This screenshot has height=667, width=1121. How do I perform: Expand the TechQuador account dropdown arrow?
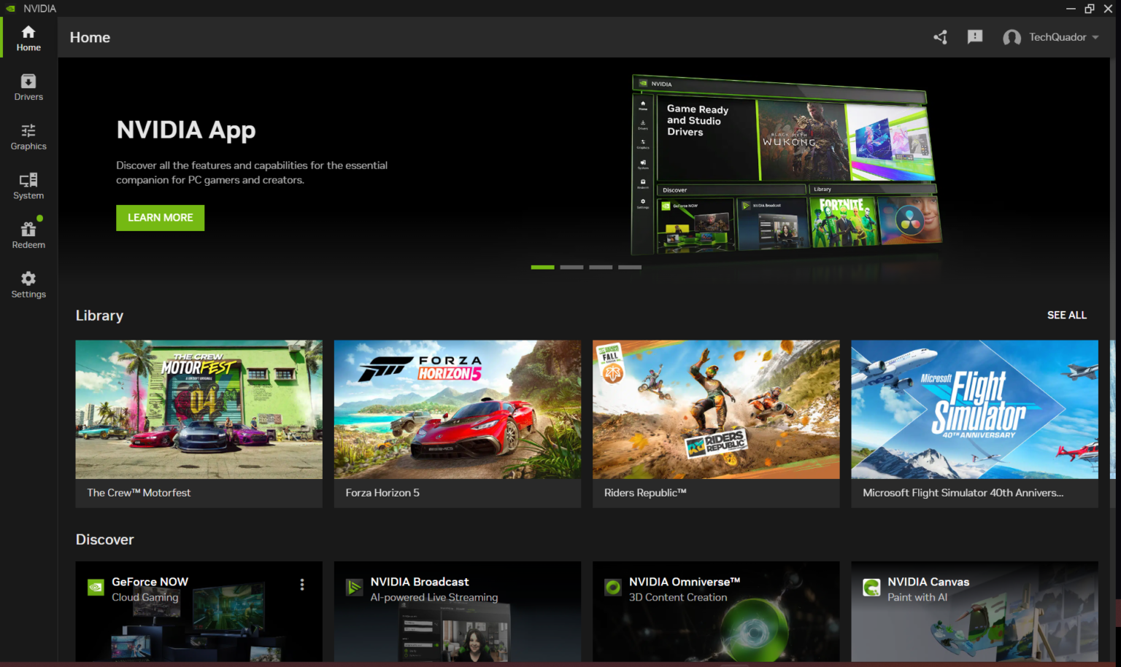[1095, 38]
